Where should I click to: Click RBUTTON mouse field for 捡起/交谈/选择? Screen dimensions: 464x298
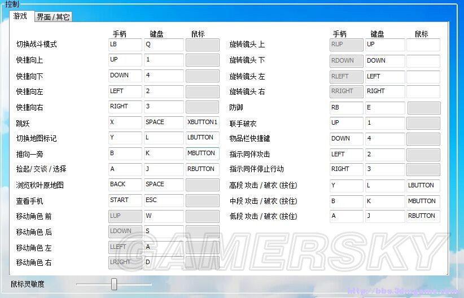pos(203,169)
